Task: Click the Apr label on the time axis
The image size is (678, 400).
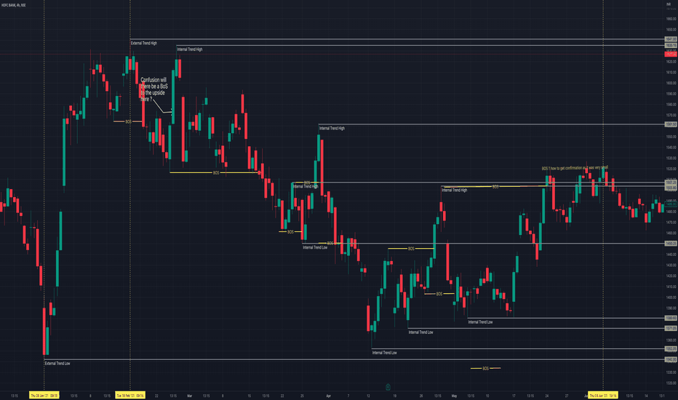Action: 329,396
